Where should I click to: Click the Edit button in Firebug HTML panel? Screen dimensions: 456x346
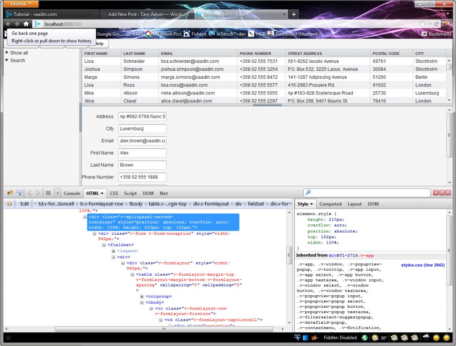point(24,204)
